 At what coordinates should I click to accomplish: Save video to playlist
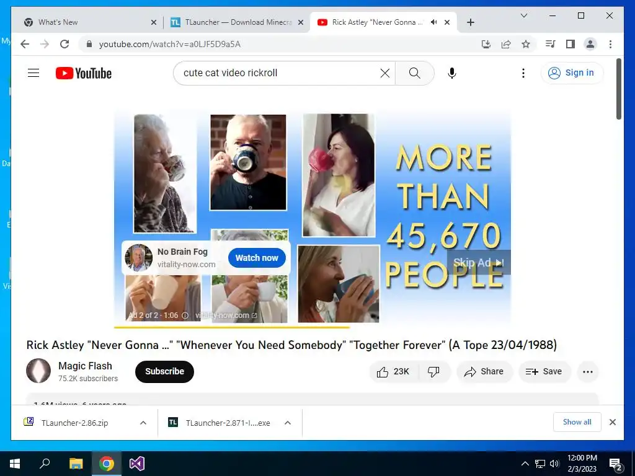click(544, 372)
